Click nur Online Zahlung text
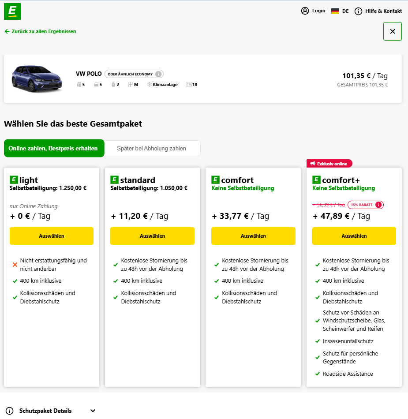 (34, 206)
